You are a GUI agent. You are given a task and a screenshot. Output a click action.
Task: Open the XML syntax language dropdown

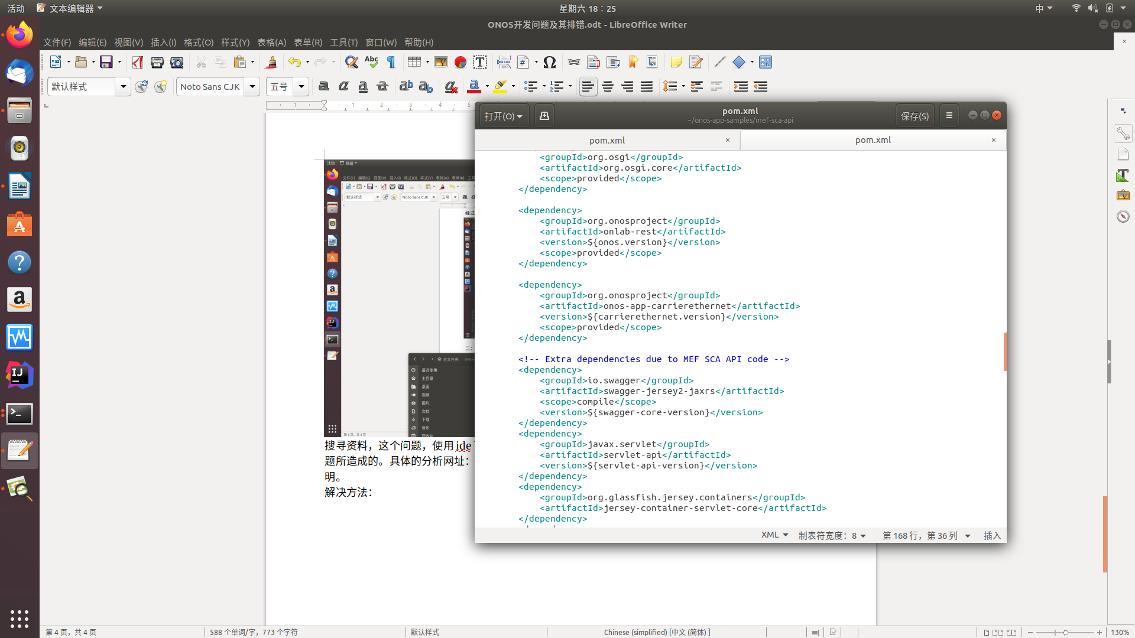(x=774, y=535)
